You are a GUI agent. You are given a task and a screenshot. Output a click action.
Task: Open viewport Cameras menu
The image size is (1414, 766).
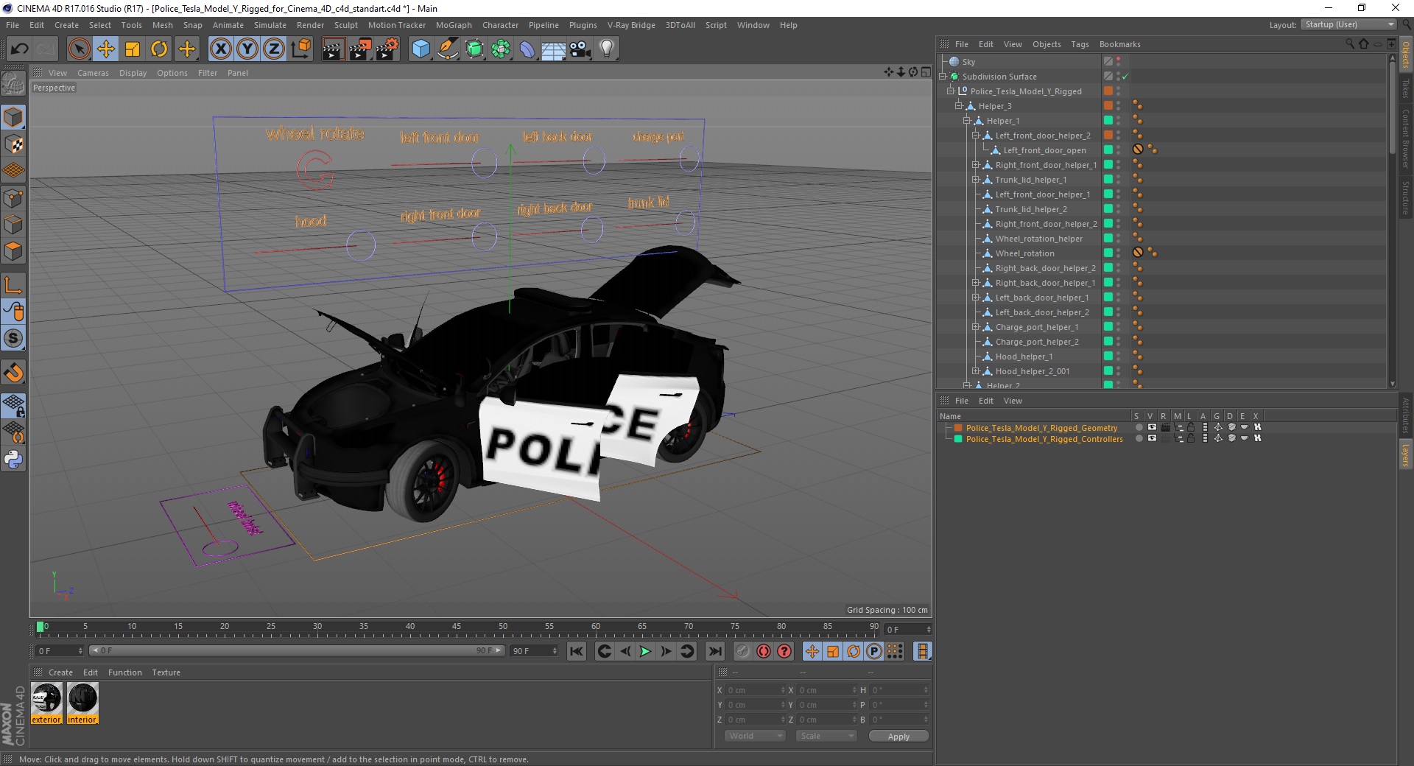(x=93, y=73)
